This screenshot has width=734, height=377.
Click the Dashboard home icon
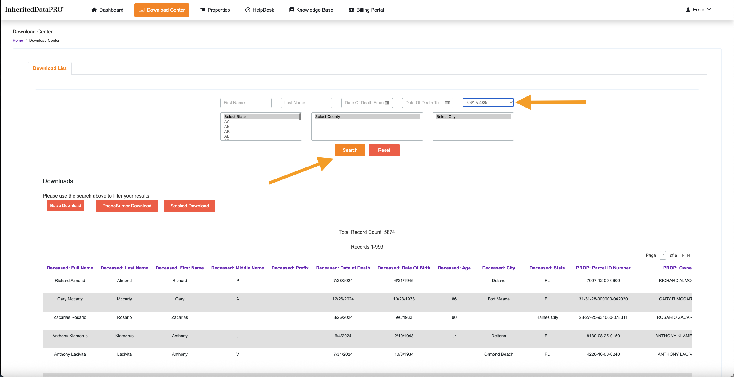(x=94, y=10)
